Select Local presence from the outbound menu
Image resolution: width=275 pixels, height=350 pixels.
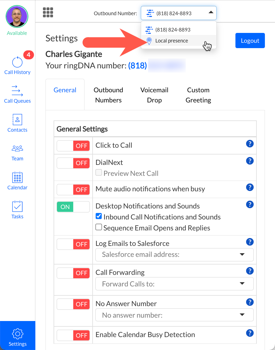pos(171,41)
